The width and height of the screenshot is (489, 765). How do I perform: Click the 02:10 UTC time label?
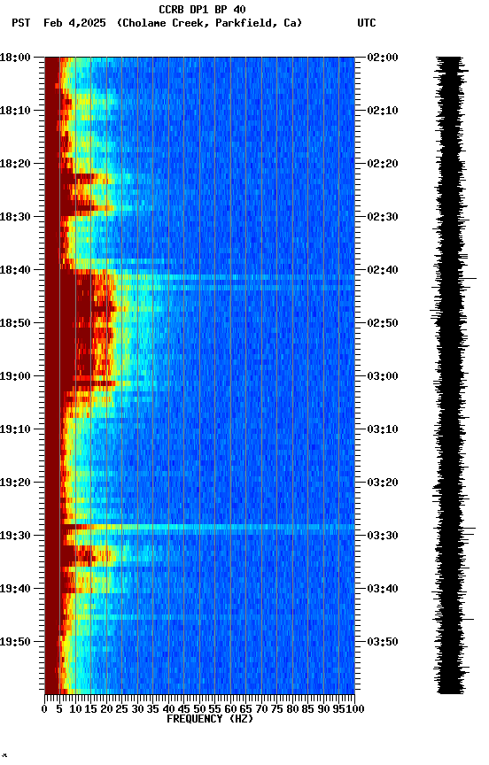(x=383, y=111)
